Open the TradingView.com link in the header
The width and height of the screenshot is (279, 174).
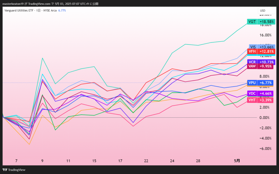[x=39, y=4]
